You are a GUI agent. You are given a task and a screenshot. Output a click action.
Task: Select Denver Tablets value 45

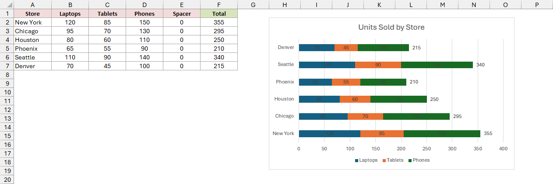coord(107,66)
